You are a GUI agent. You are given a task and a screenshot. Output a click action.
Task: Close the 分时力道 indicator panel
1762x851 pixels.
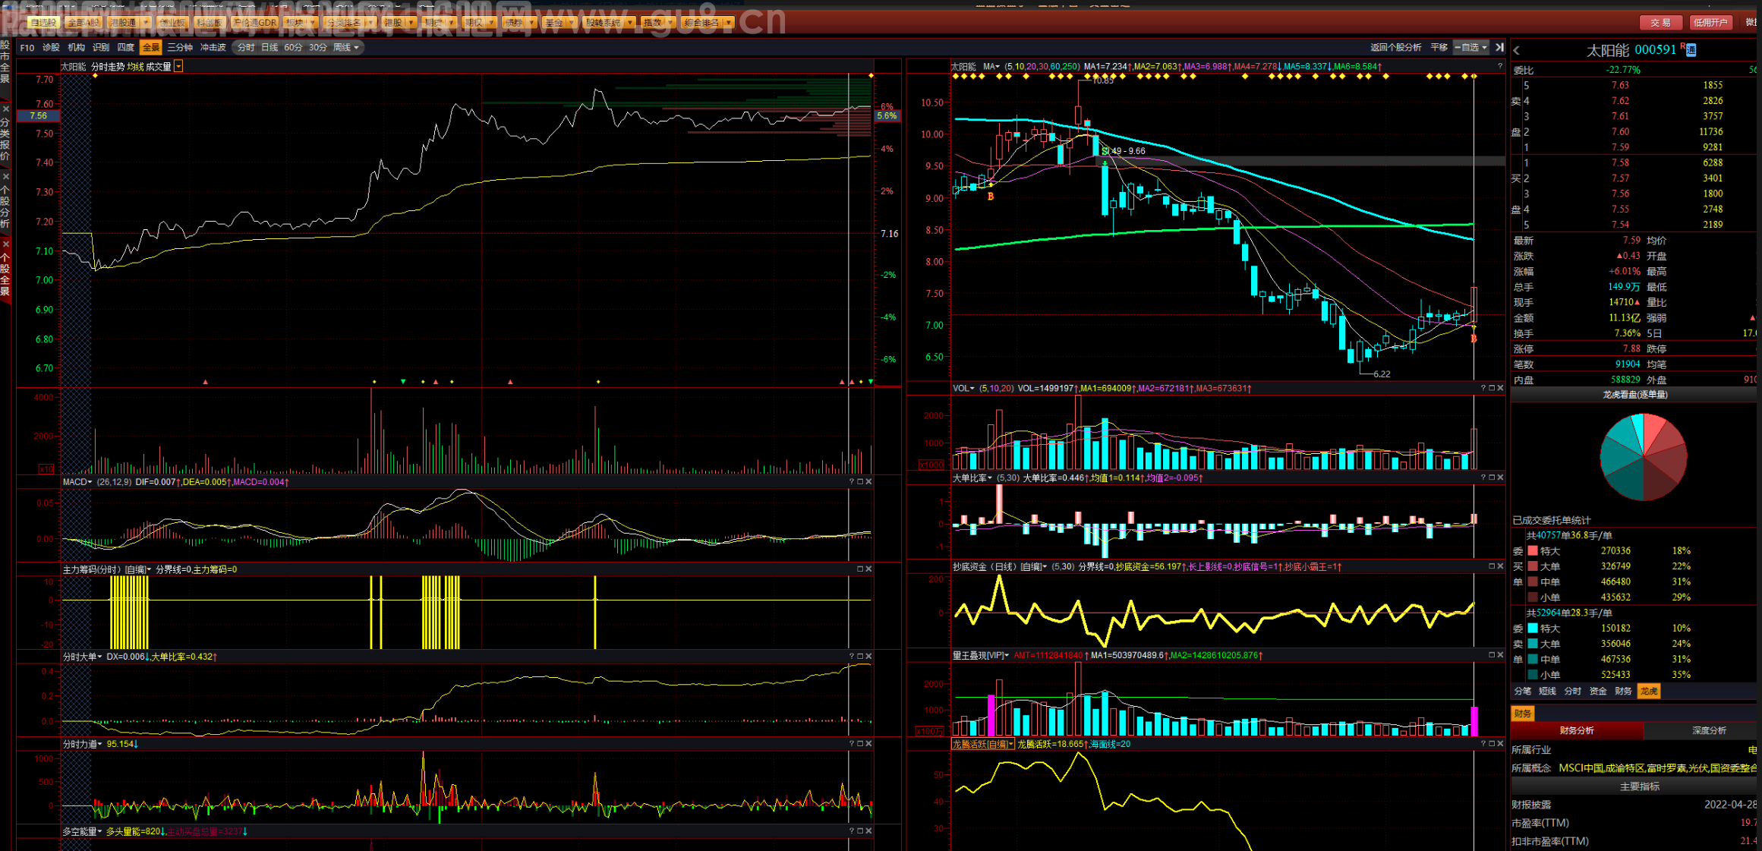click(868, 744)
